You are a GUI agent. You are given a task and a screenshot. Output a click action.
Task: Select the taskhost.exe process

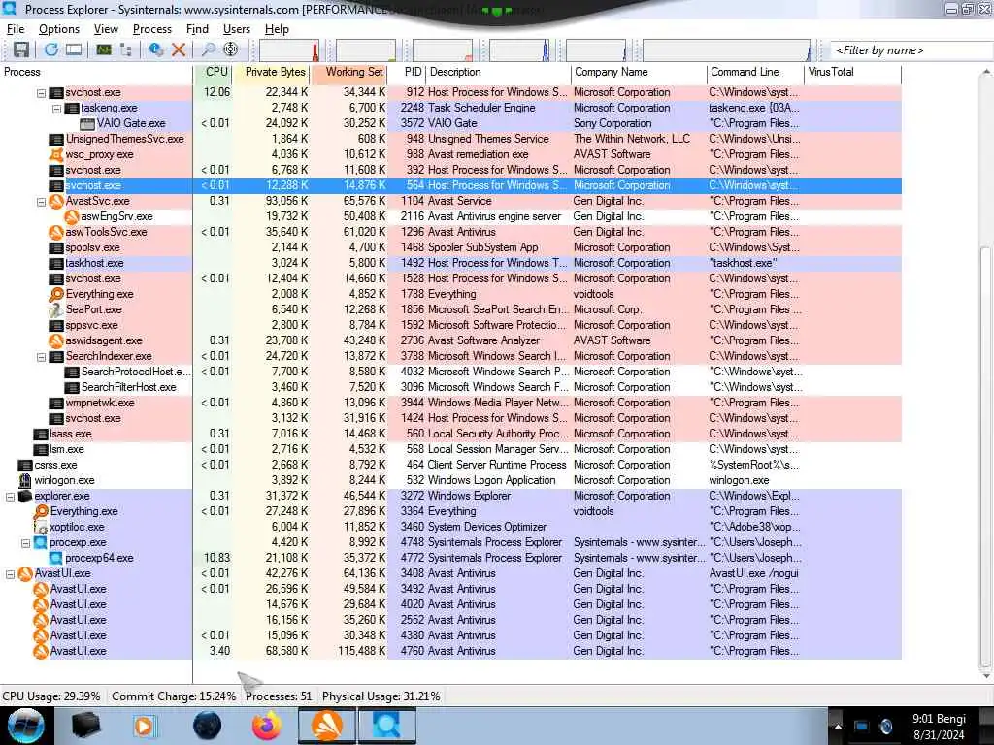point(94,263)
